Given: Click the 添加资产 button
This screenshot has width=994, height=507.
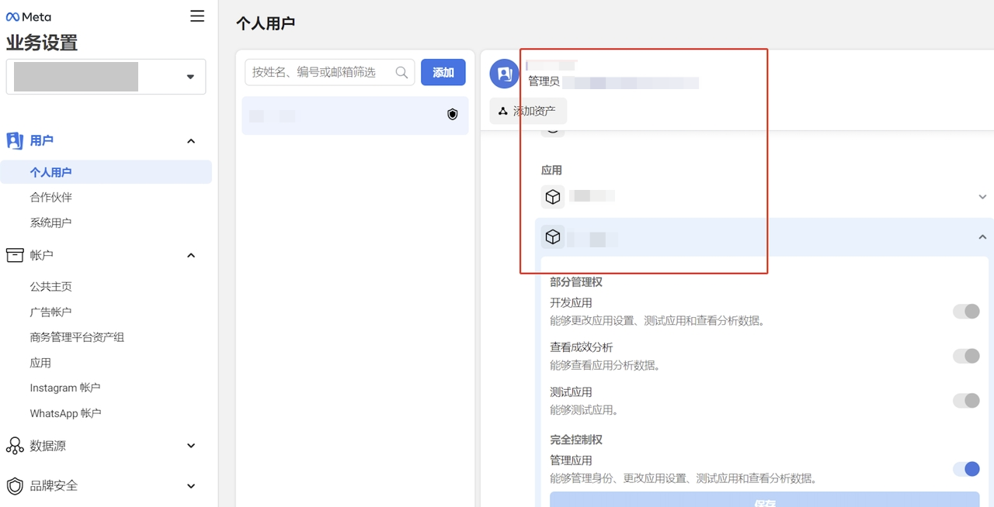Looking at the screenshot, I should [x=528, y=111].
